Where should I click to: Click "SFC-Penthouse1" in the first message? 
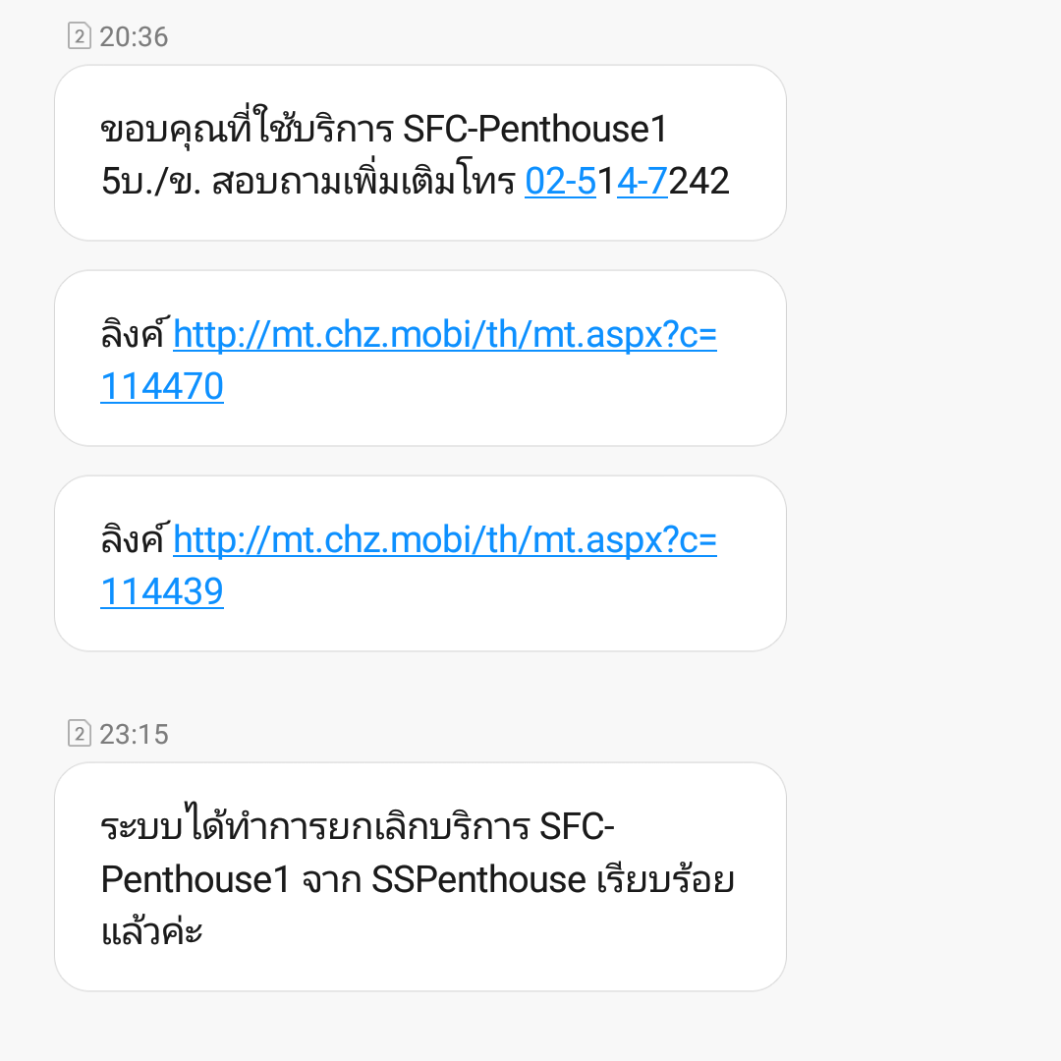coord(535,129)
